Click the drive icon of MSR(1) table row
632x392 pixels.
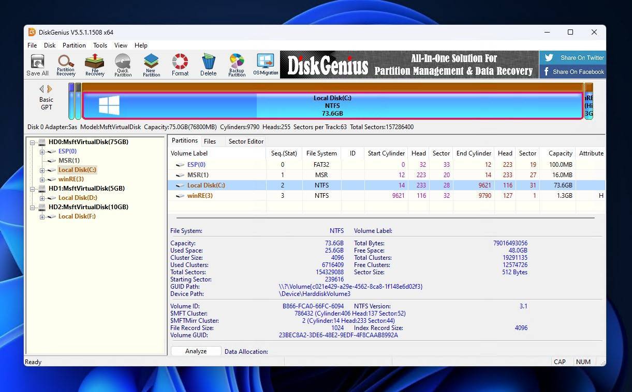pyautogui.click(x=180, y=175)
